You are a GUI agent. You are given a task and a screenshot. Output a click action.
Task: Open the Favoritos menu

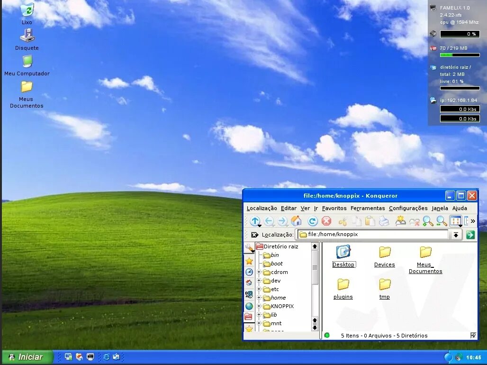pyautogui.click(x=334, y=208)
